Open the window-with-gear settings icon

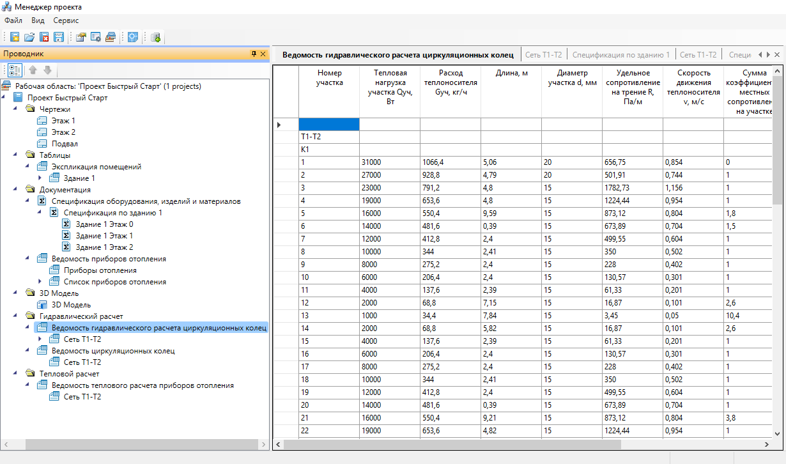pos(96,37)
